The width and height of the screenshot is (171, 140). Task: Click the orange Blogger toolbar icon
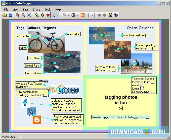82,15
